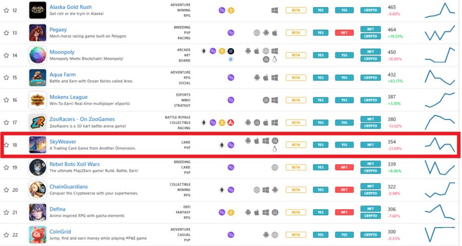Click Linux penguin icon in SkyWeaver row
The width and height of the screenshot is (462, 246).
(x=275, y=150)
